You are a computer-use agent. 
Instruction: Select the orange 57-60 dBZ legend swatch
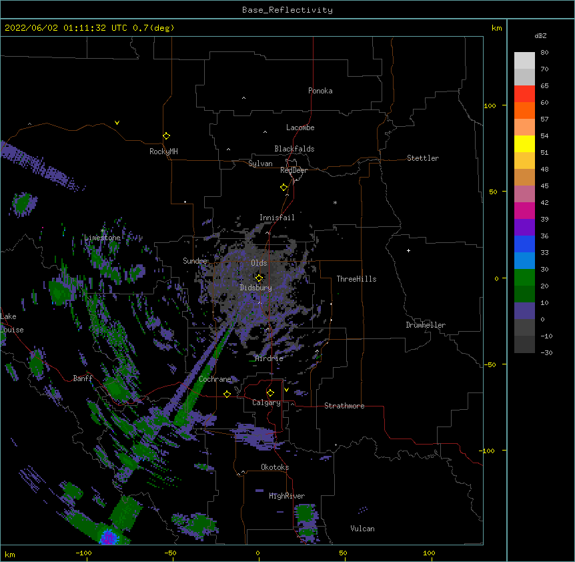tap(524, 110)
